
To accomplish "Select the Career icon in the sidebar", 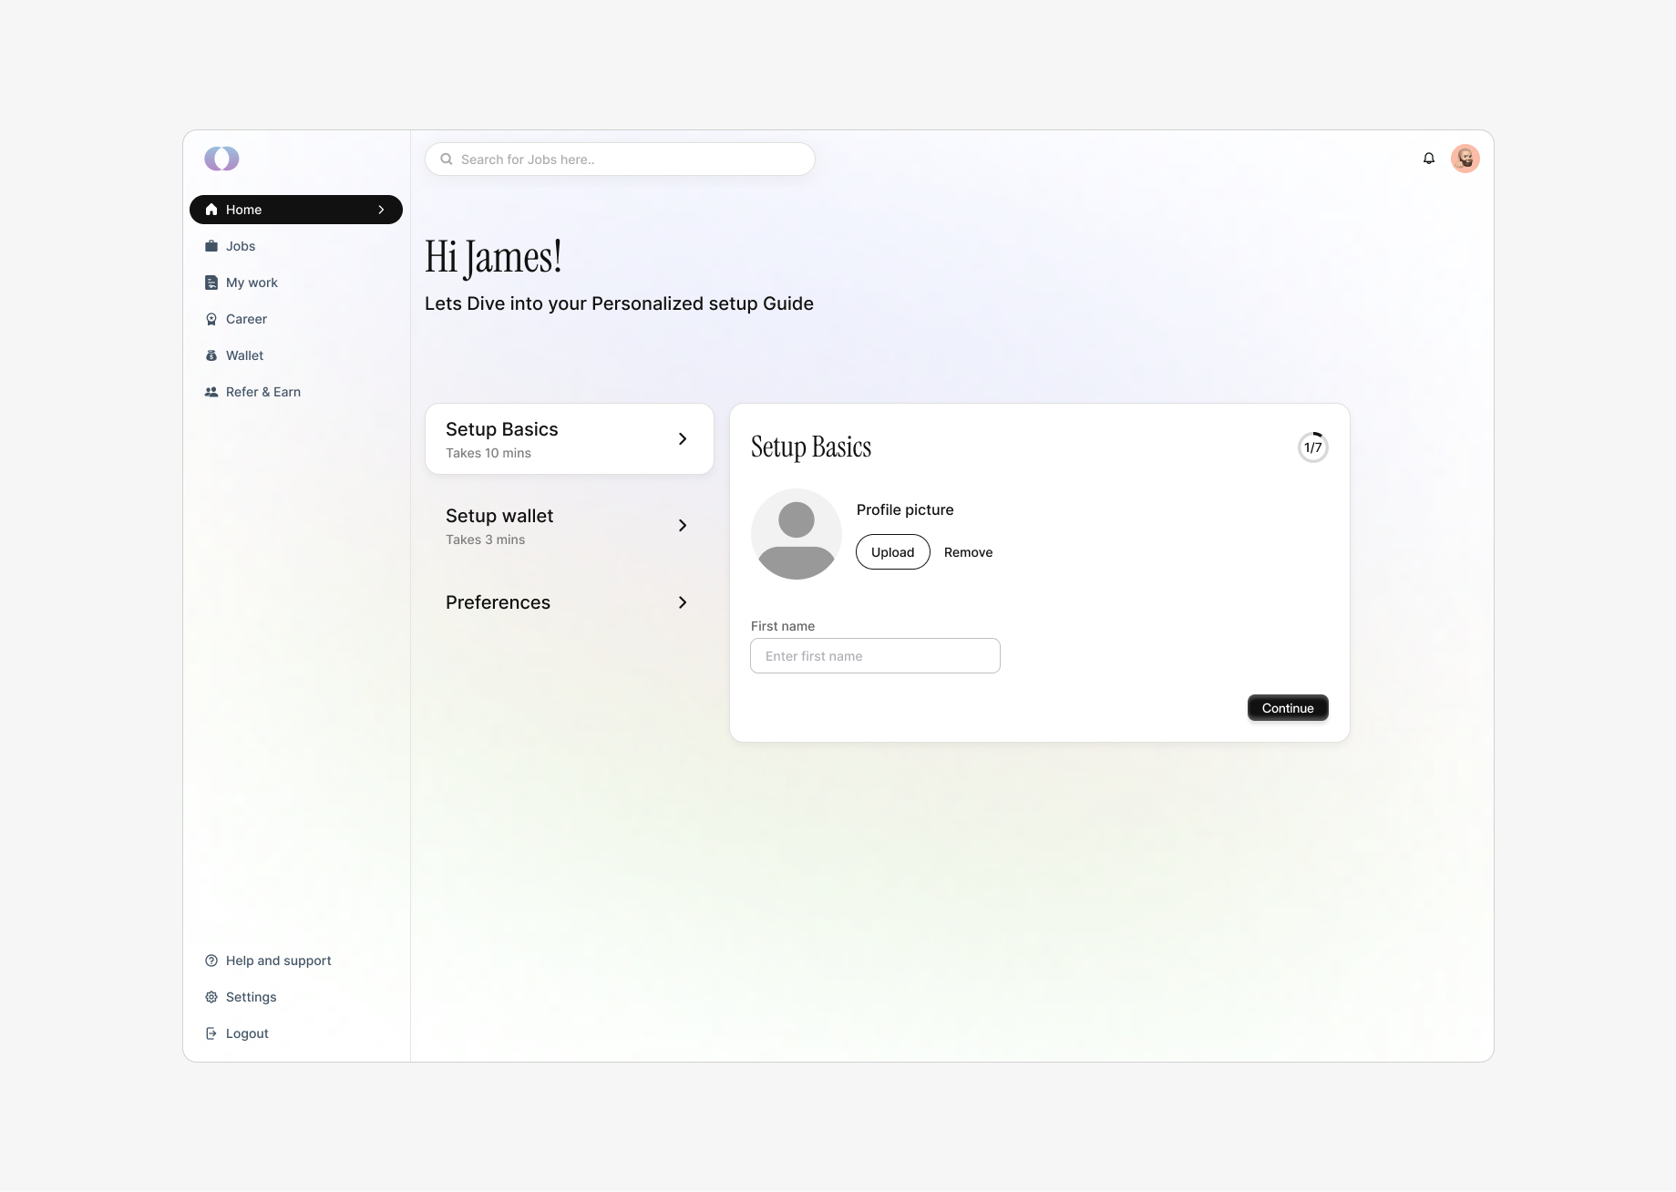I will [x=211, y=319].
